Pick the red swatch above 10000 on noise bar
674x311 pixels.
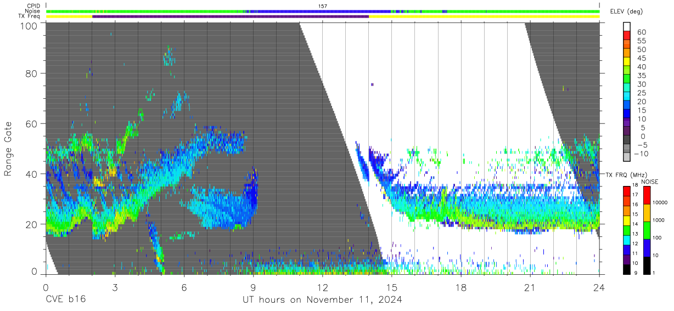coord(647,195)
